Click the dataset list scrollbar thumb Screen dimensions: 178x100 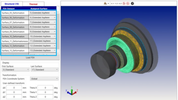58,31
